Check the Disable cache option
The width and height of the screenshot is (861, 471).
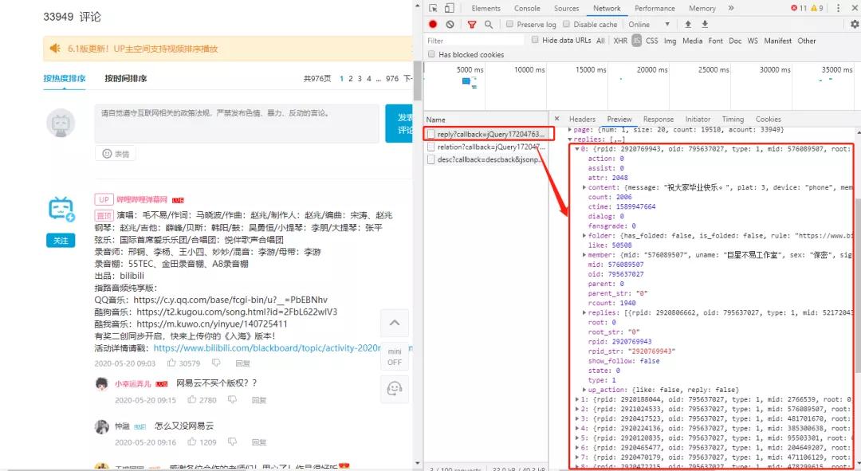tap(565, 25)
